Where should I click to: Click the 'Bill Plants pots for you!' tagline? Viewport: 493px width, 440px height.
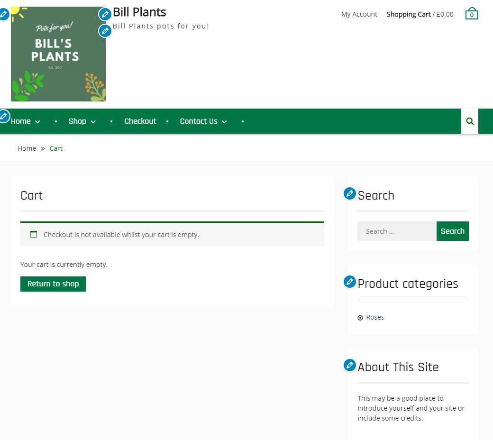click(x=161, y=26)
